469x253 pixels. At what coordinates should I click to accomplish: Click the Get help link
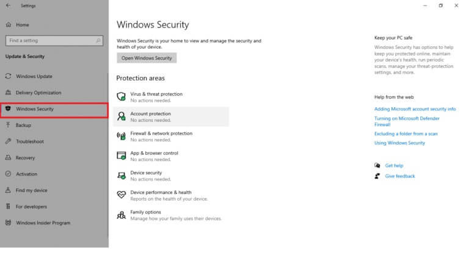[394, 165]
